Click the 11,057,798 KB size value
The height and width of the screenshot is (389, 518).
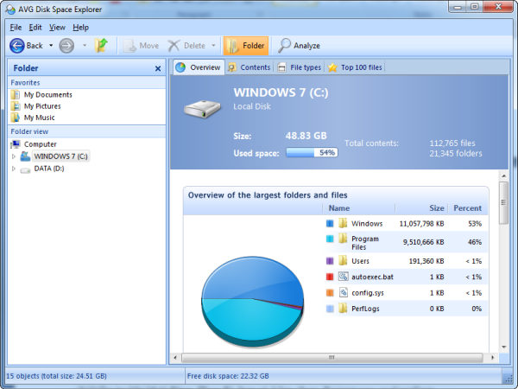pos(421,224)
